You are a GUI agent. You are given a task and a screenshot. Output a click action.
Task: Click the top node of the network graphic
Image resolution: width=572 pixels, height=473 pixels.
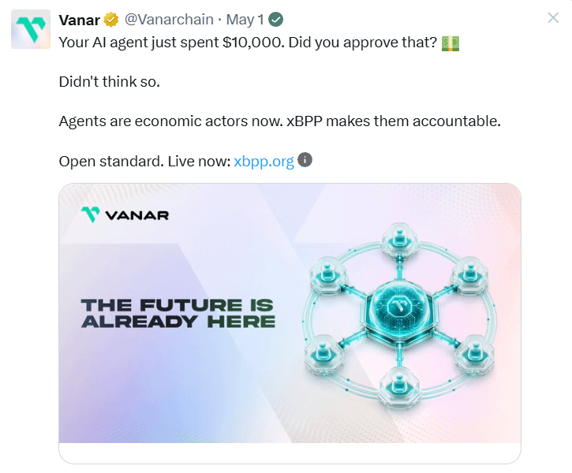[400, 240]
